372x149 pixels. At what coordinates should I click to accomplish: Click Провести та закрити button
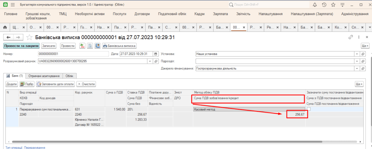click(21, 46)
